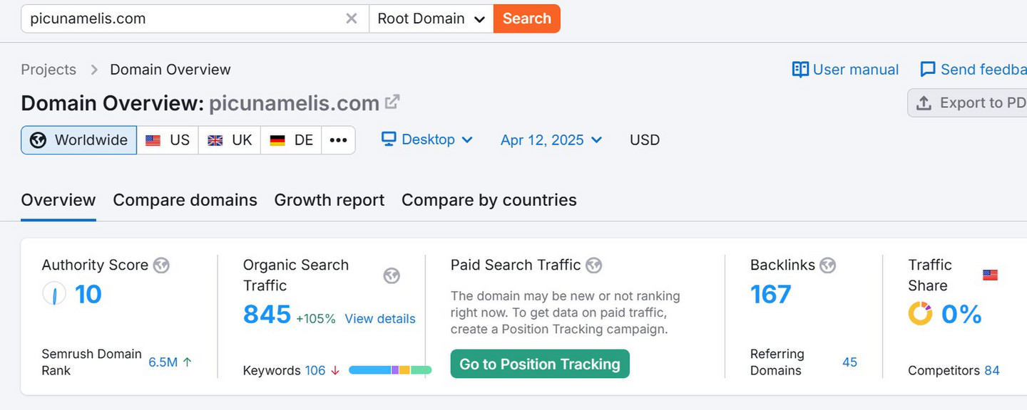
Task: Click the orange Search button
Action: [x=527, y=19]
